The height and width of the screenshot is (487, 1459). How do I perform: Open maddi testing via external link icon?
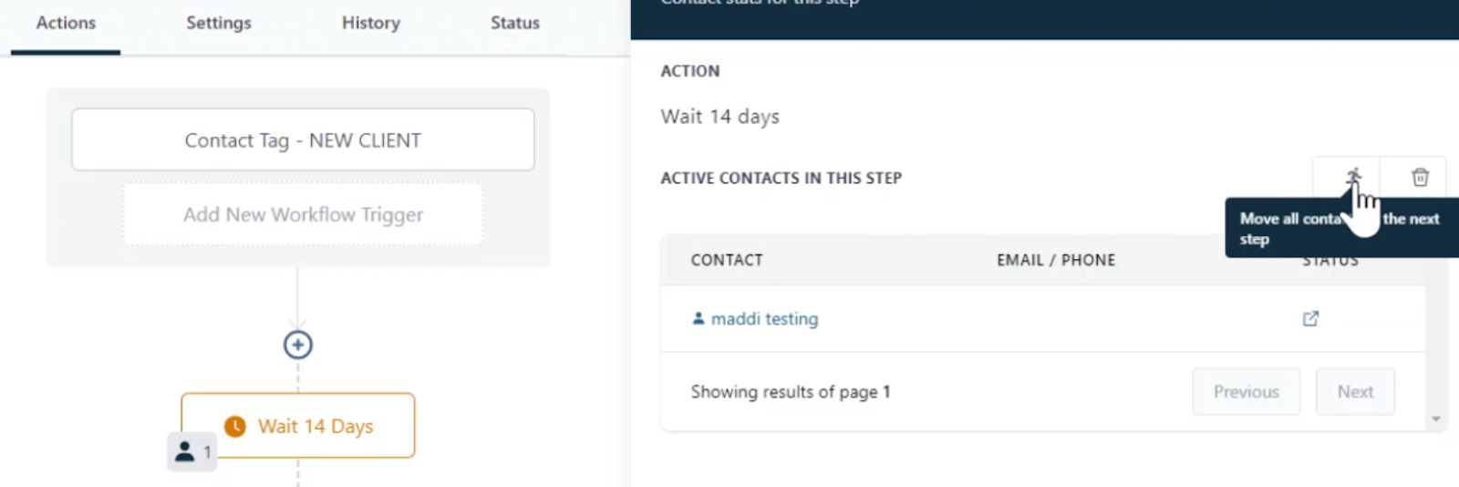pyautogui.click(x=1310, y=318)
